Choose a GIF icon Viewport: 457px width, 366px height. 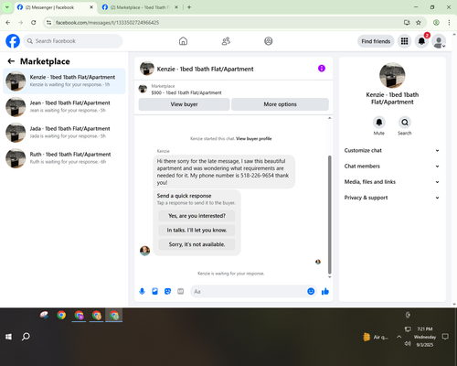coord(181,292)
